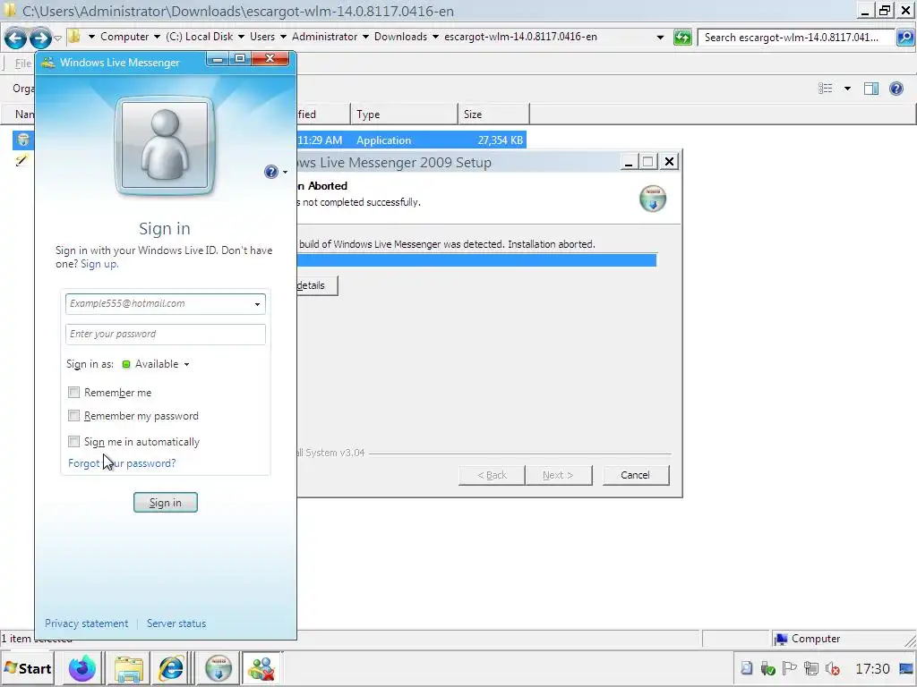
Task: Click the Setup installation progress bar
Action: coord(476,260)
